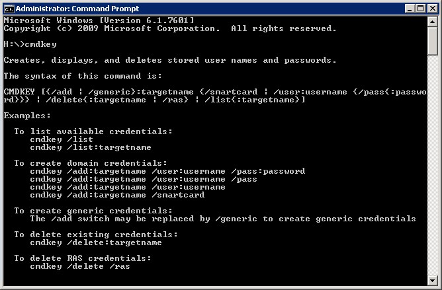Click the 'cmdkey /delete /ras' line

click(x=79, y=266)
